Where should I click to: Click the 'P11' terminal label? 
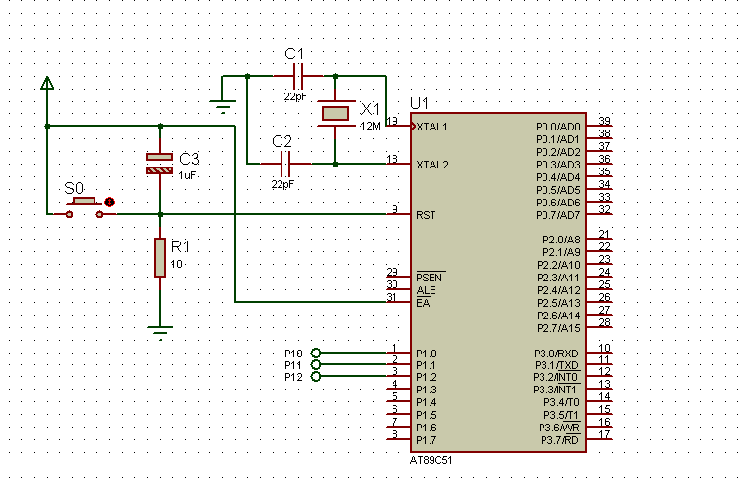(293, 365)
